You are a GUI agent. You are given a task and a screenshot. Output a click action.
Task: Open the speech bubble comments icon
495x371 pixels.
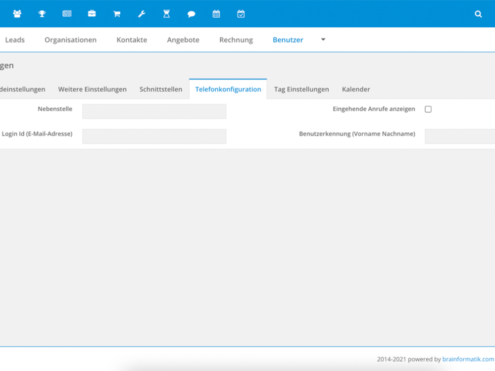point(191,14)
